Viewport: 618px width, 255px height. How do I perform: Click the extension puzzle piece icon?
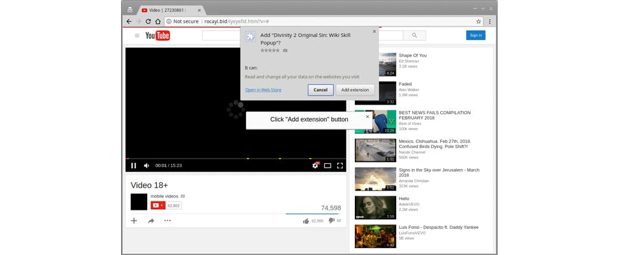tap(250, 37)
